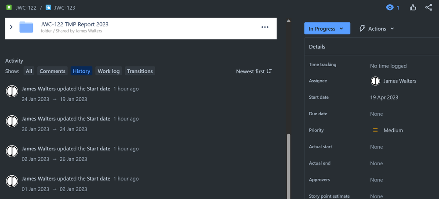Click the text 01 Jan 2023 → 02 Jan 2023

point(54,189)
